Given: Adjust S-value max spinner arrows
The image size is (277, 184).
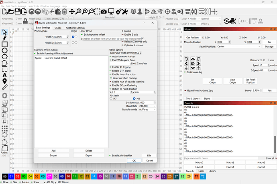Looking at the screenshot, I should click(x=155, y=102).
